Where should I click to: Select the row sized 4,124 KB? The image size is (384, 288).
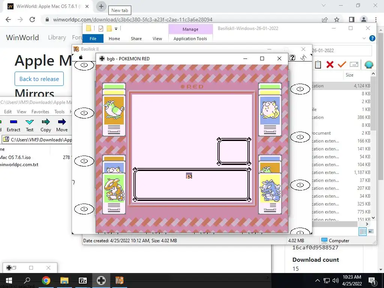click(x=341, y=86)
